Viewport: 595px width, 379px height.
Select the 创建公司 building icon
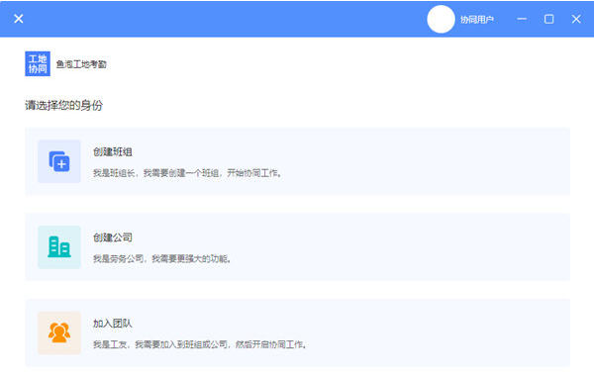59,247
